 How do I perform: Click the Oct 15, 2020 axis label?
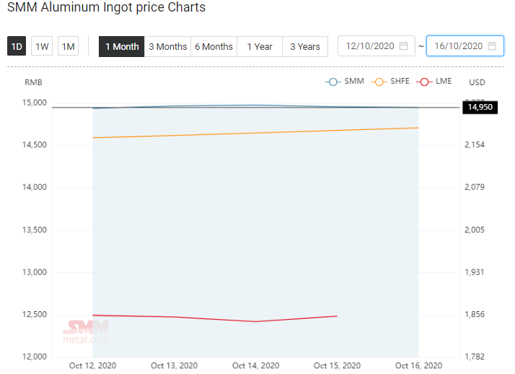click(x=337, y=365)
